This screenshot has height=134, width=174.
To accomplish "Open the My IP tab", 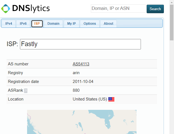I will [71, 24].
